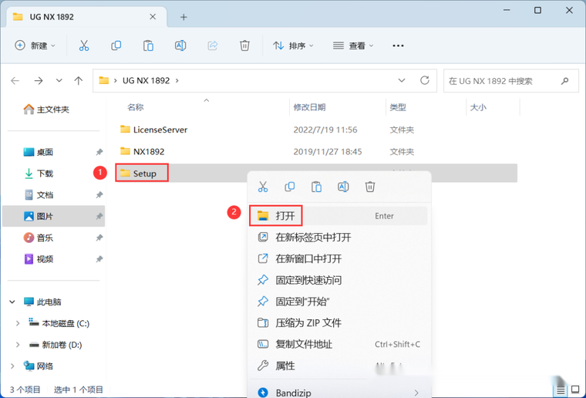Open the 排序 (Sort) dropdown
The height and width of the screenshot is (398, 586).
[293, 46]
